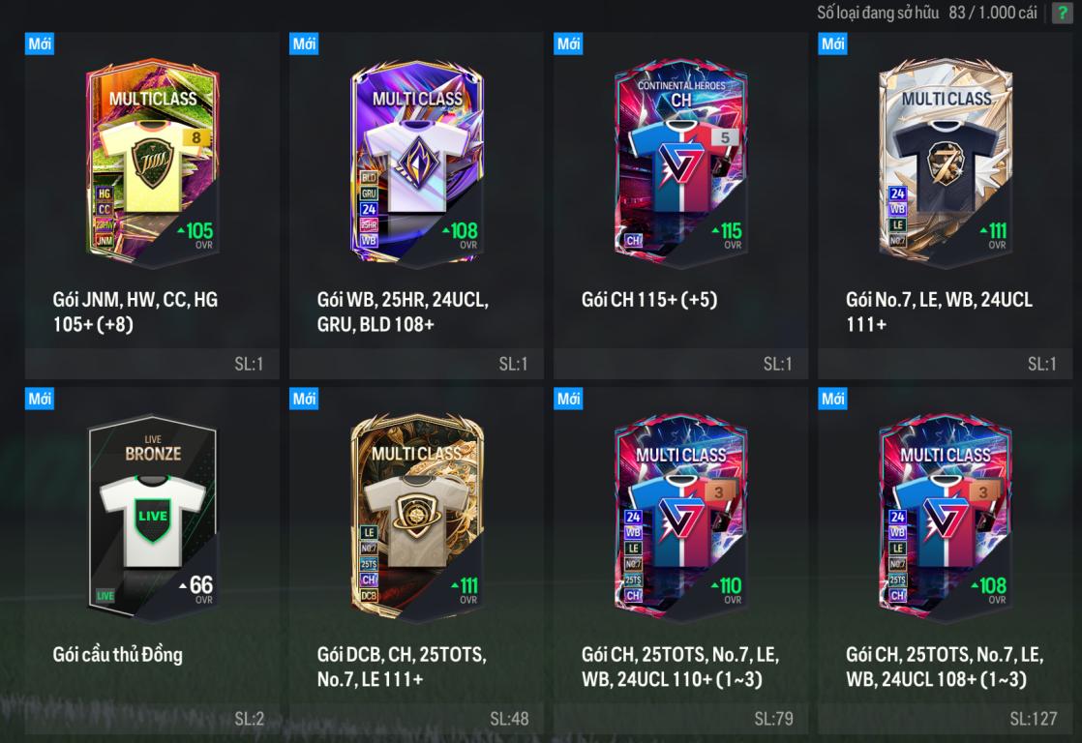The width and height of the screenshot is (1082, 743).
Task: Select the white-gold Multi Class 111 OVR card
Action: (x=946, y=163)
